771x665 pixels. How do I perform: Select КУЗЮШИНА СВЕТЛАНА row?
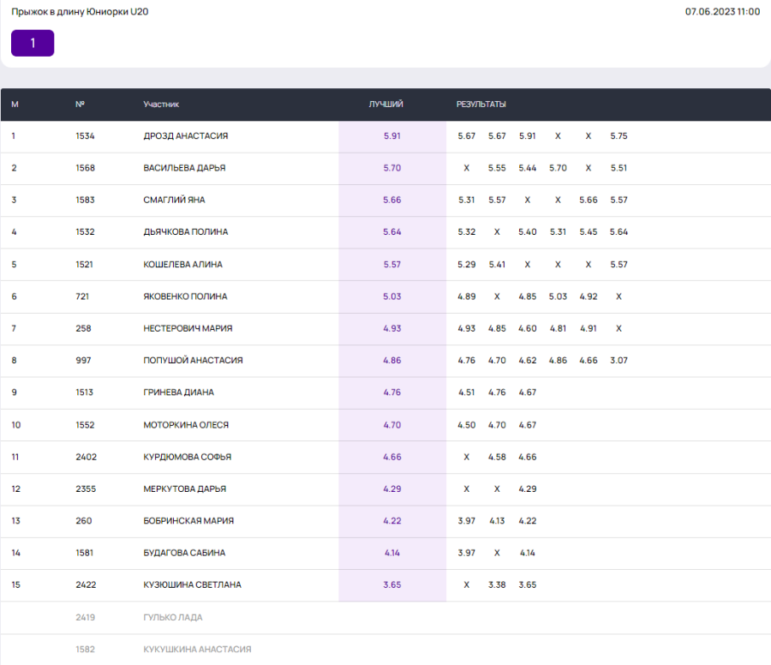click(192, 585)
